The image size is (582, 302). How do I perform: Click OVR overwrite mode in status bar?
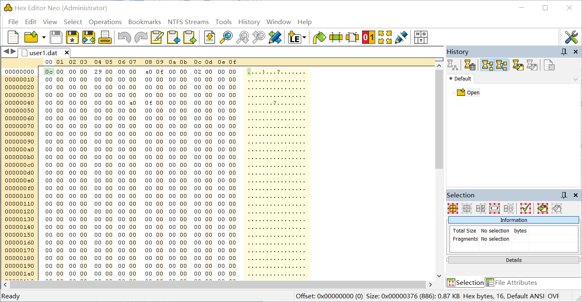coord(553,296)
